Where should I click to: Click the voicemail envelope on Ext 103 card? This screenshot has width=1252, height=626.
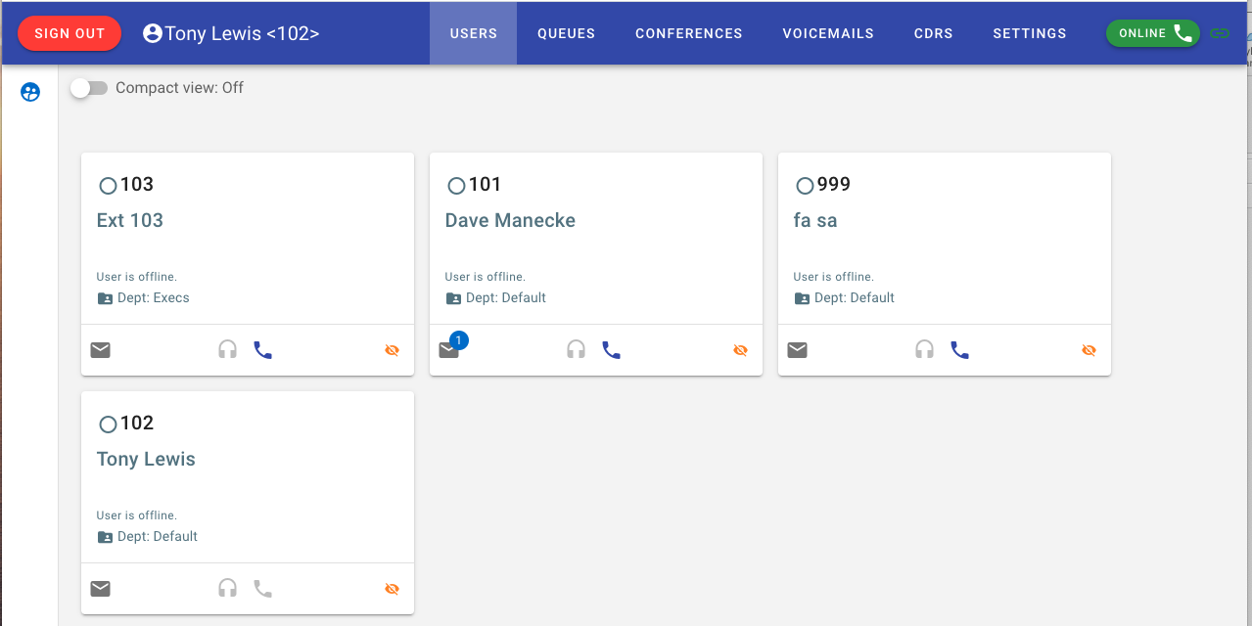(101, 350)
